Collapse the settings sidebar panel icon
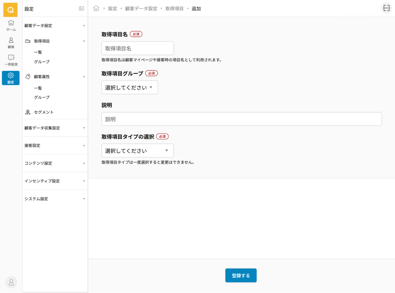This screenshot has width=395, height=293. [81, 9]
